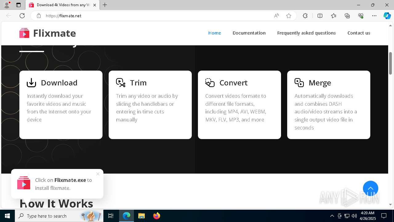Screen dimensions: 394x222
Task: Open the Home navigation link
Action: click(215, 33)
